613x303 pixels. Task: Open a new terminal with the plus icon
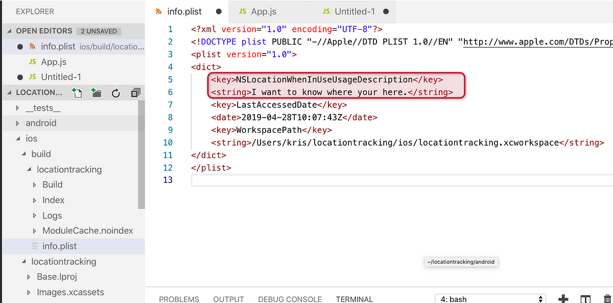point(562,299)
